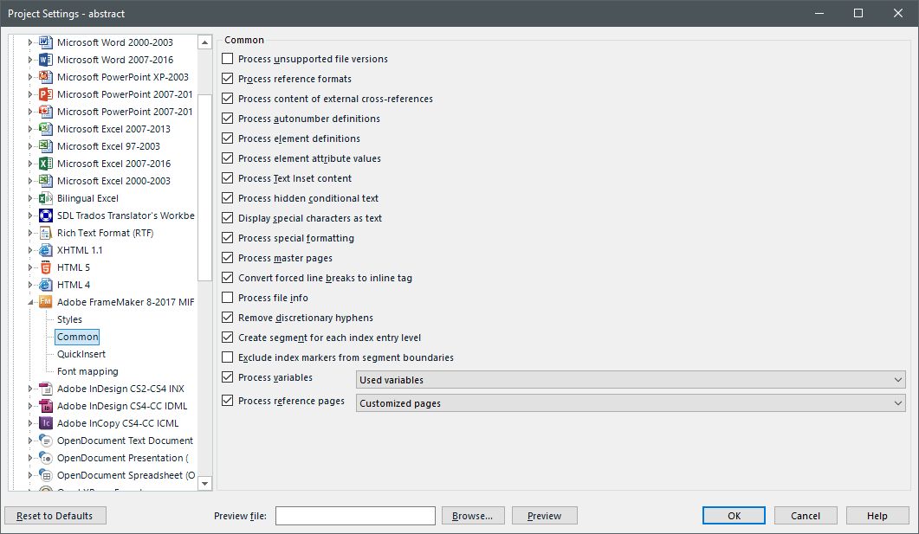The image size is (919, 534).
Task: Click the Adobe InCopy CS4-CC ICML icon
Action: (x=46, y=423)
